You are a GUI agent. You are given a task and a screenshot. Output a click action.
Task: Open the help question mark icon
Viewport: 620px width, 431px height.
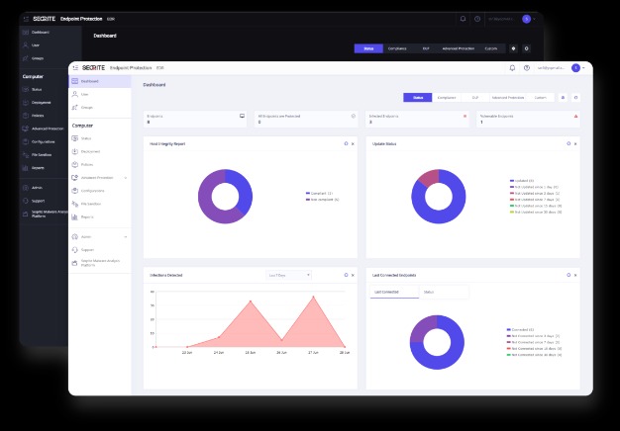pos(526,68)
